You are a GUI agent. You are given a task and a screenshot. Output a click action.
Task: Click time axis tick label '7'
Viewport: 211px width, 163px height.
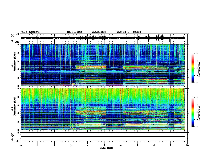[x=137, y=145]
